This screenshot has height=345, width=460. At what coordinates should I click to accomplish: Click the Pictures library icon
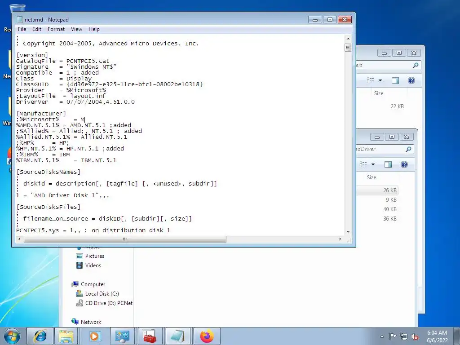[x=80, y=256]
